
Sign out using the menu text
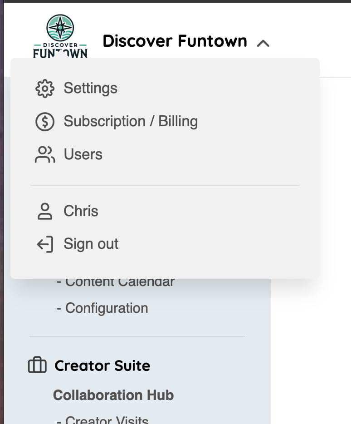tap(91, 244)
